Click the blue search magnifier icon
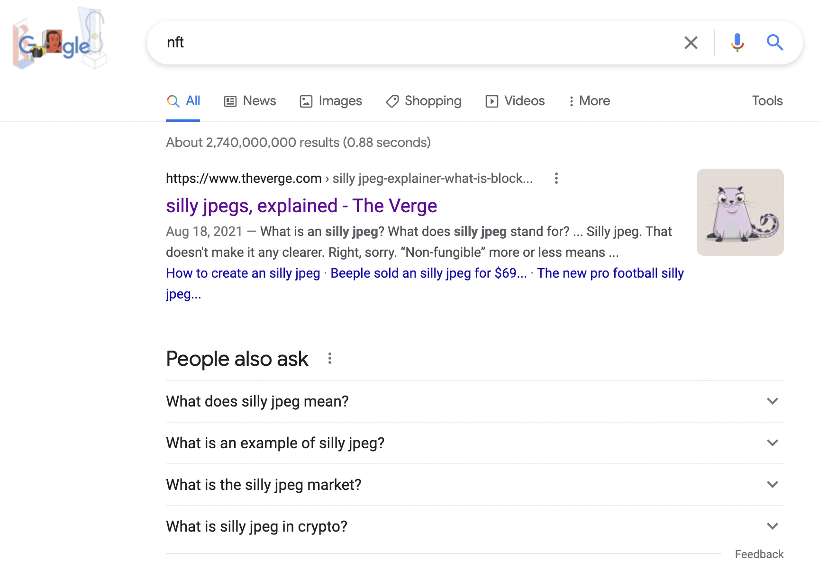The height and width of the screenshot is (579, 819). click(774, 43)
